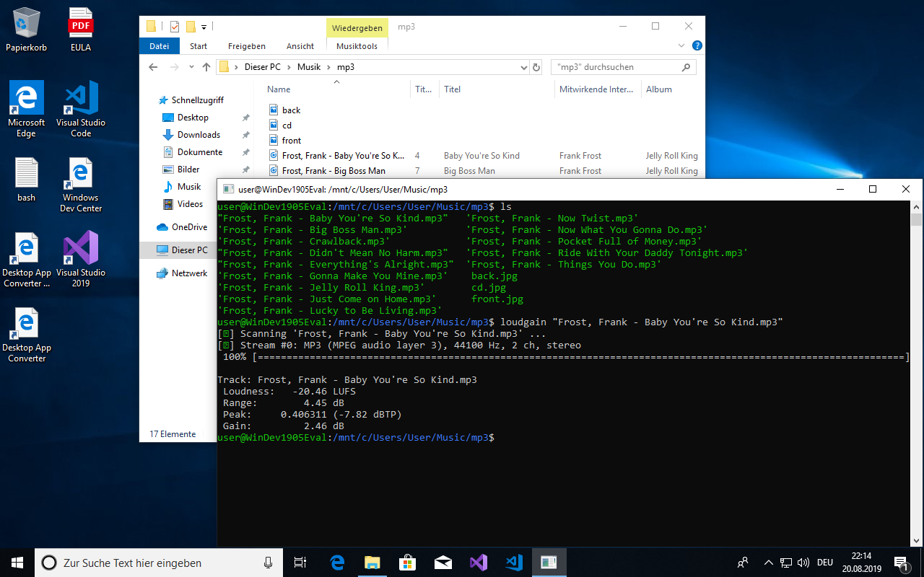Open address bar history dropdown arrow
This screenshot has height=577, width=924.
[x=524, y=67]
